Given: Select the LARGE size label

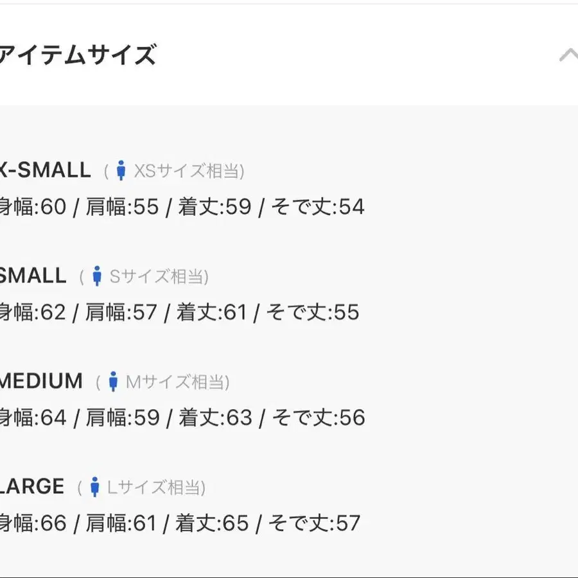Looking at the screenshot, I should (32, 486).
